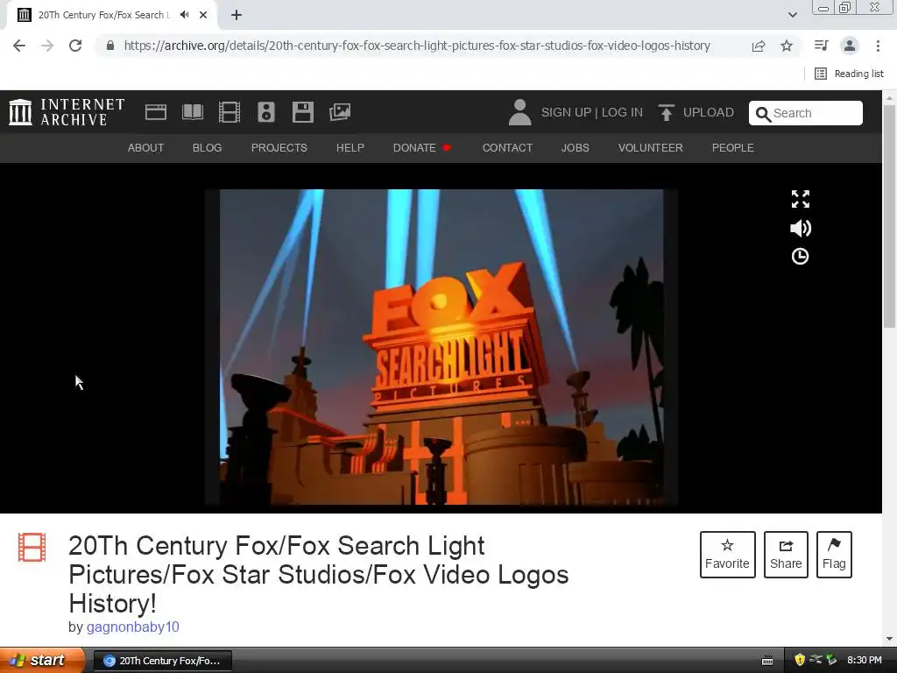Open the CONTACT menu item
The width and height of the screenshot is (897, 673).
coord(507,147)
